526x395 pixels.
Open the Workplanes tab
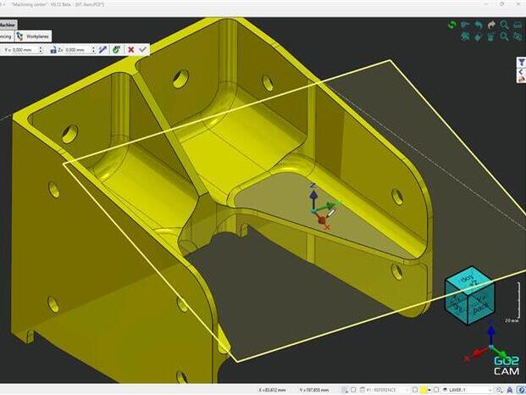pos(33,36)
